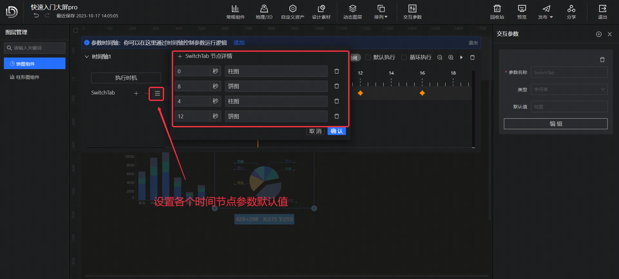Toggle the timeline on/off switch
619x279 pixels.
coord(355,58)
